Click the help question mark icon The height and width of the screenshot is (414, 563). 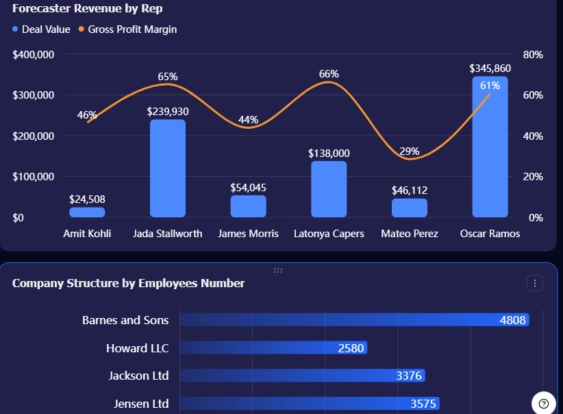(x=544, y=404)
